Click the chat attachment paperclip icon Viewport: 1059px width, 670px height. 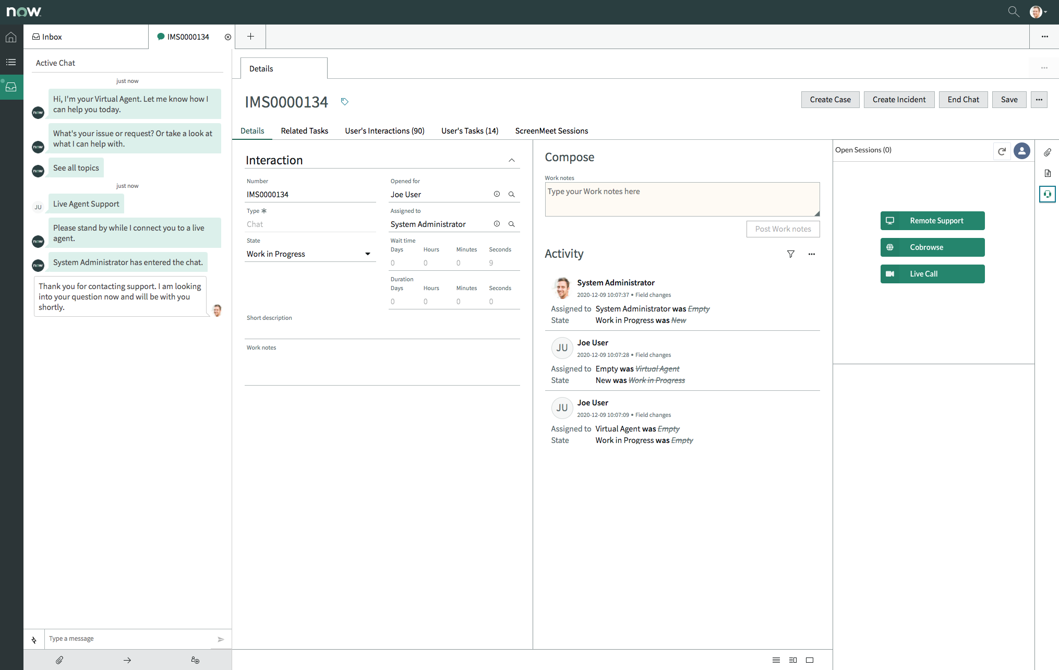tap(59, 660)
